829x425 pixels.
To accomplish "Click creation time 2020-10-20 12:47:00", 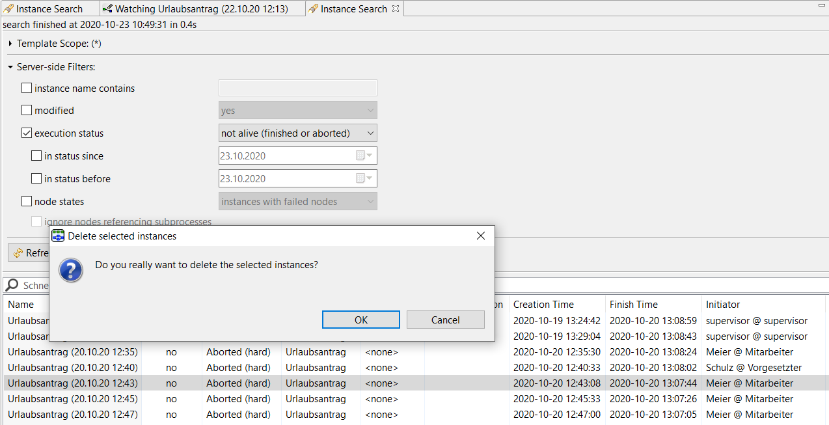I will coord(557,415).
